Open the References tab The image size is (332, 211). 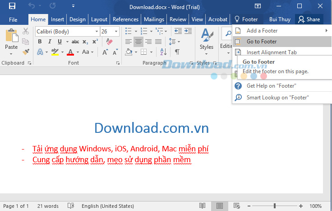click(125, 19)
